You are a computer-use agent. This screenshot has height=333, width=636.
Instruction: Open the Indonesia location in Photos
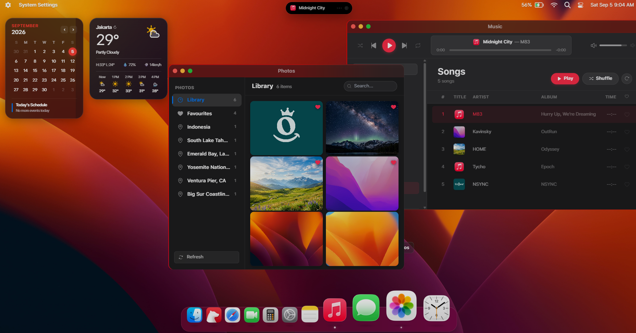[207, 127]
